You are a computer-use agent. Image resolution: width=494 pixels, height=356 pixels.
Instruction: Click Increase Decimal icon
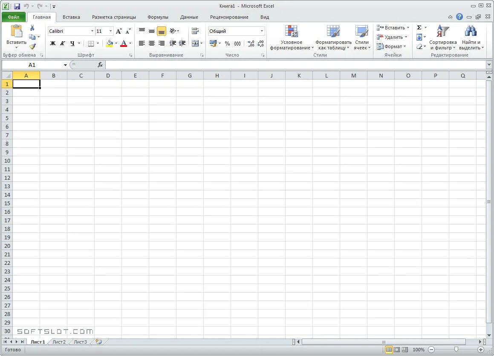pyautogui.click(x=251, y=43)
